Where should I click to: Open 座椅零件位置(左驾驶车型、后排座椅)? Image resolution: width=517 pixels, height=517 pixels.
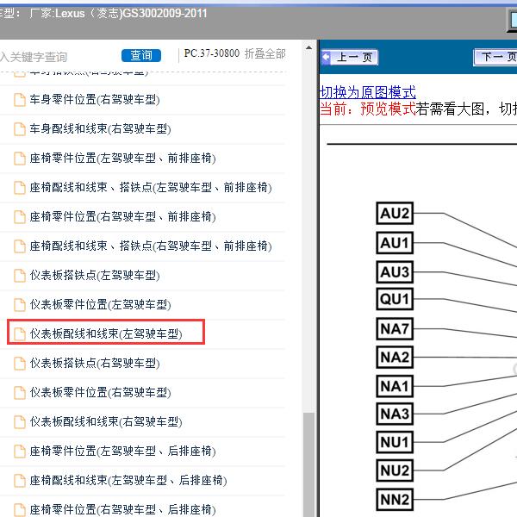[x=122, y=451]
